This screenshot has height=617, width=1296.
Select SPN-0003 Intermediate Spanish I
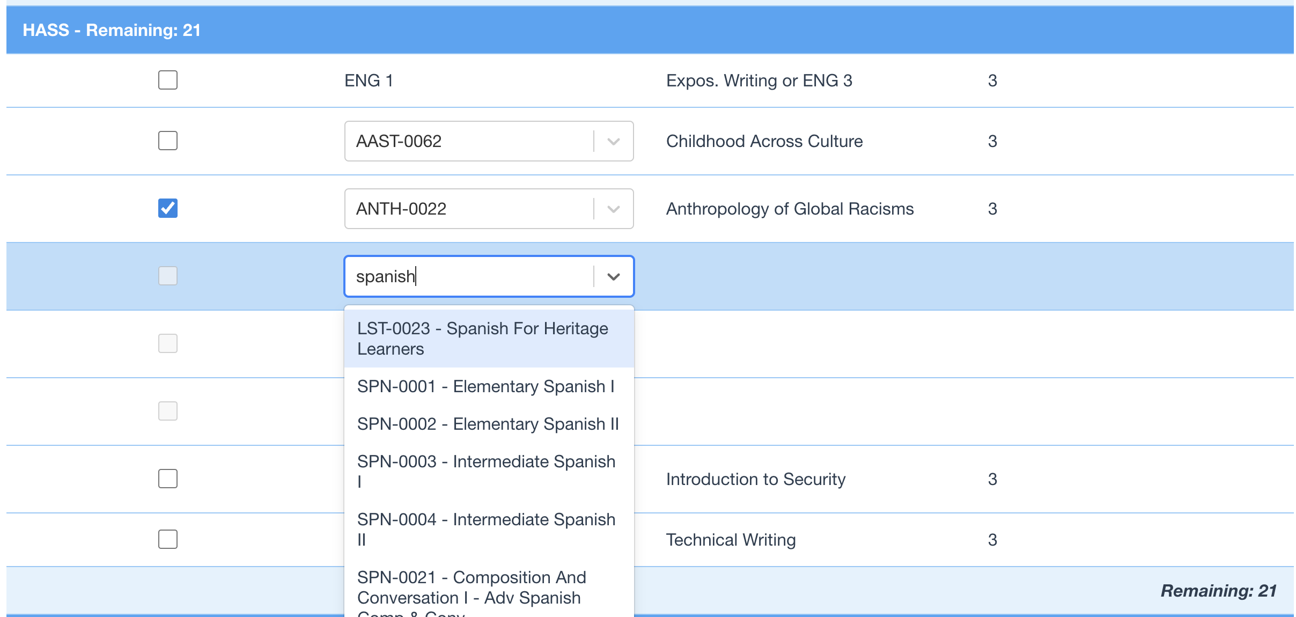point(486,471)
